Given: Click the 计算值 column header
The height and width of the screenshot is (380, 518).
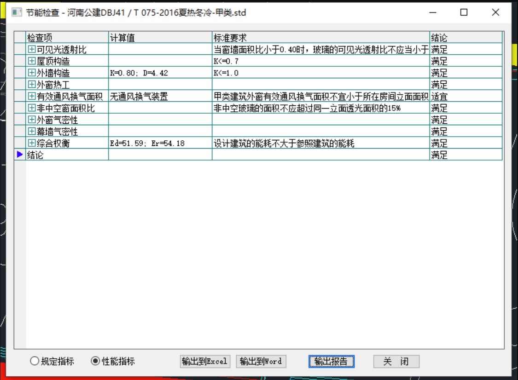Looking at the screenshot, I should 160,38.
